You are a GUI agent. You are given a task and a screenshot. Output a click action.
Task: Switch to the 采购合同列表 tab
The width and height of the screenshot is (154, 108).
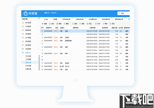[66, 19]
